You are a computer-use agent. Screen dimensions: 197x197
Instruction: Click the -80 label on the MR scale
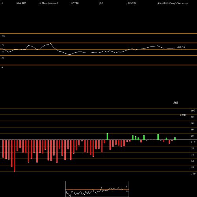pos(192,167)
